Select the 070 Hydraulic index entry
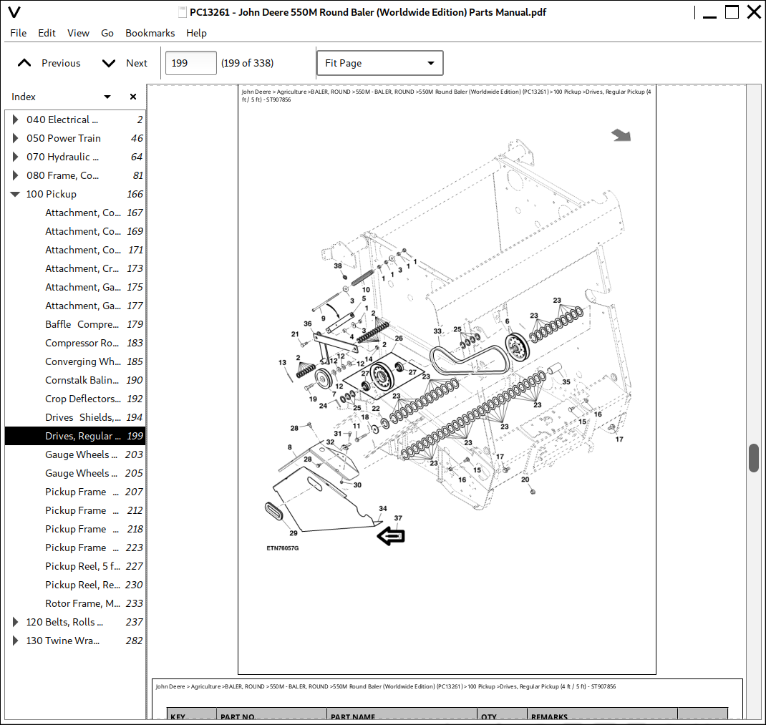This screenshot has height=725, width=766. pyautogui.click(x=75, y=157)
